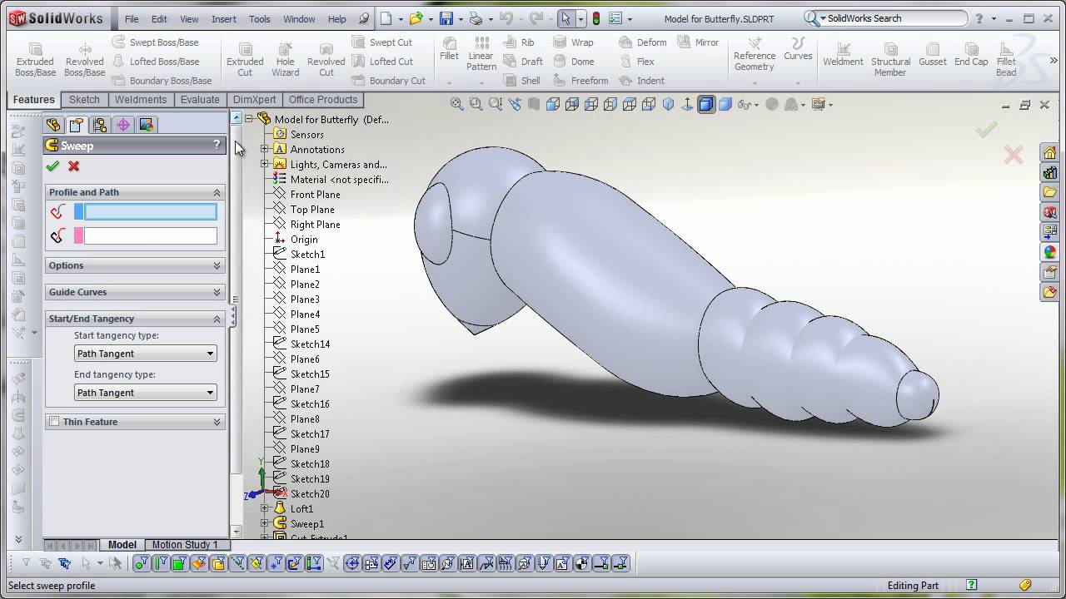Switch to the Office Products tab
Image resolution: width=1066 pixels, height=599 pixels.
point(323,100)
